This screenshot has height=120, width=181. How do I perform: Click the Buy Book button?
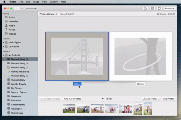point(170,8)
